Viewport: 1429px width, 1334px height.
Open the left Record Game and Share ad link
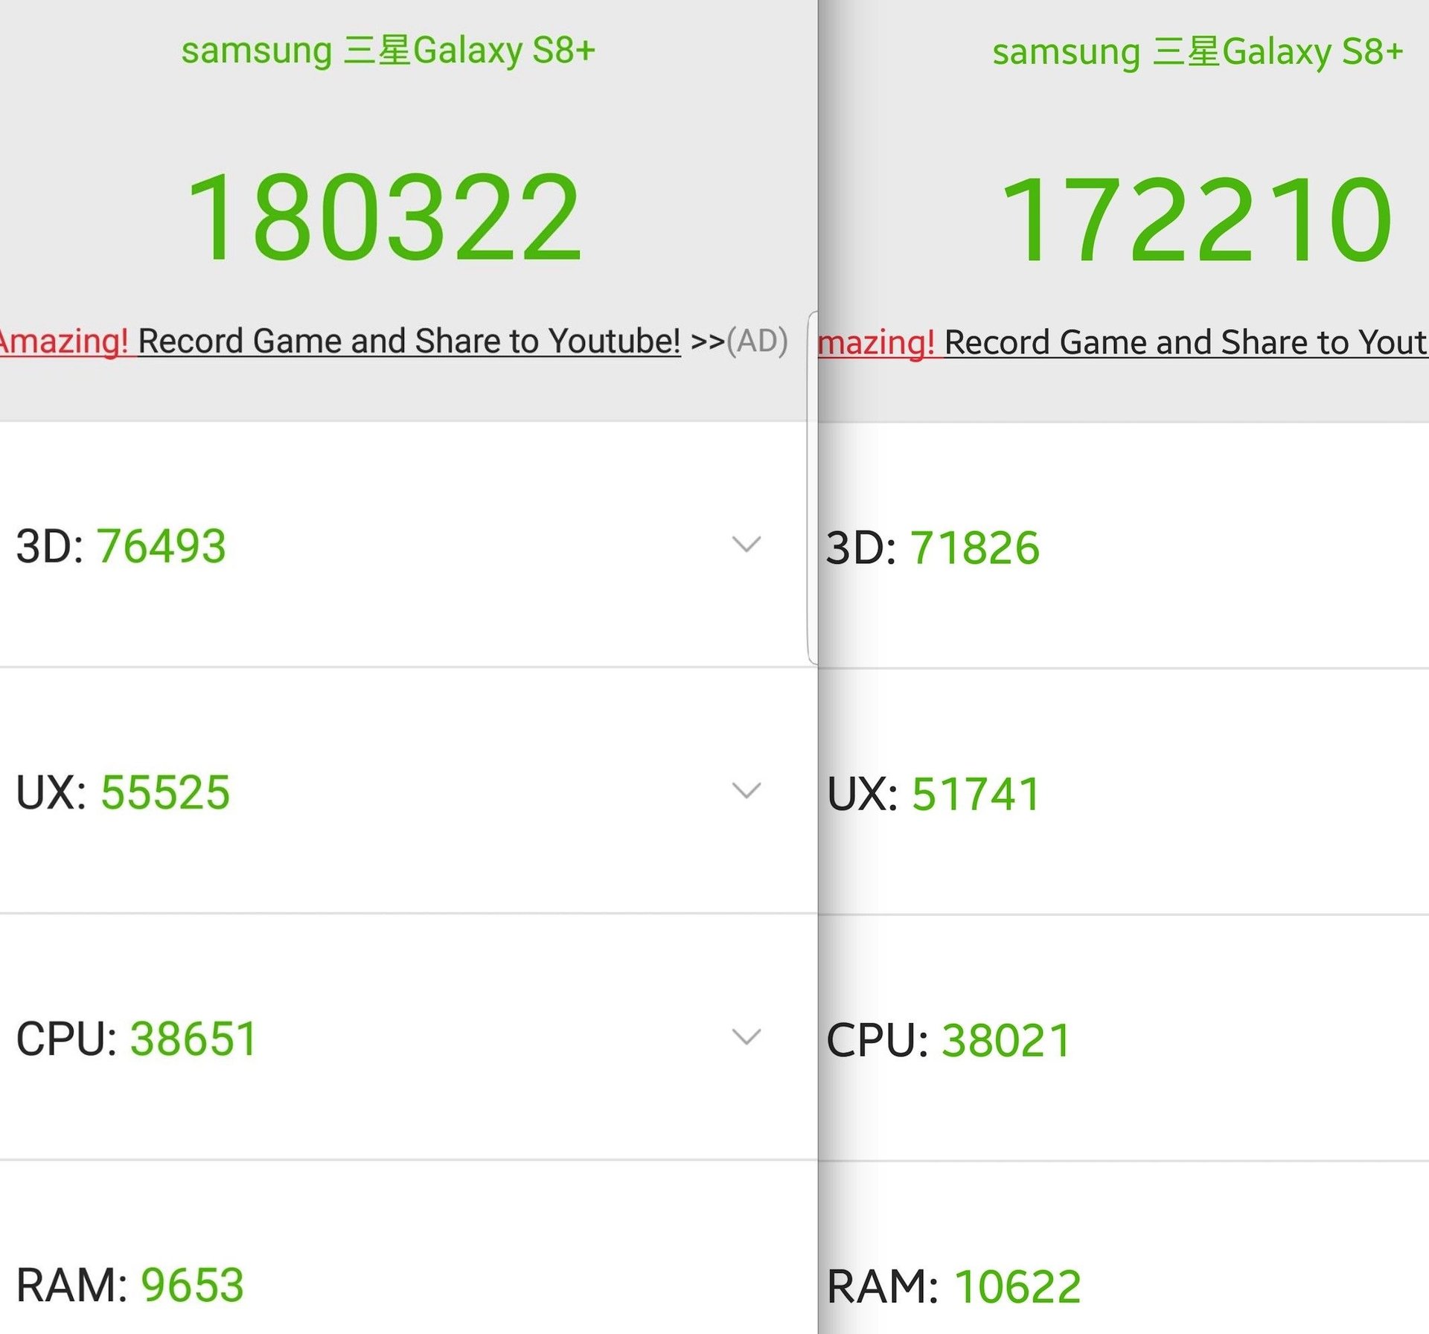(409, 341)
